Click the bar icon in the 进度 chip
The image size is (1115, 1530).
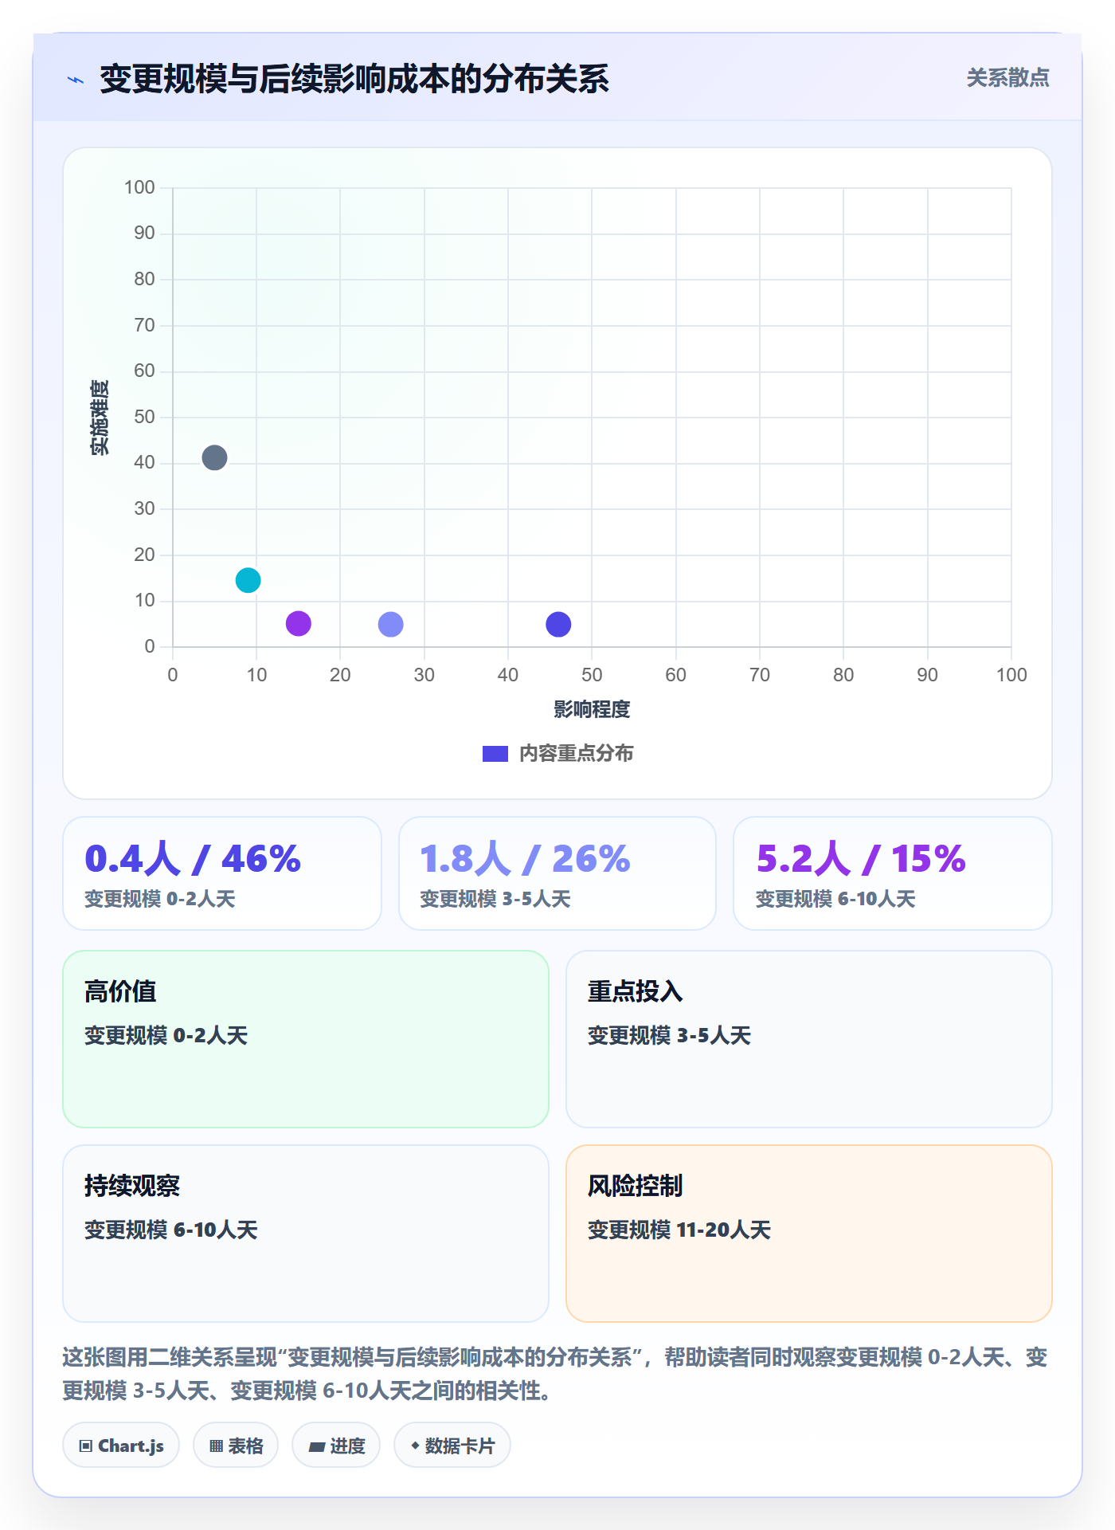coord(316,1447)
